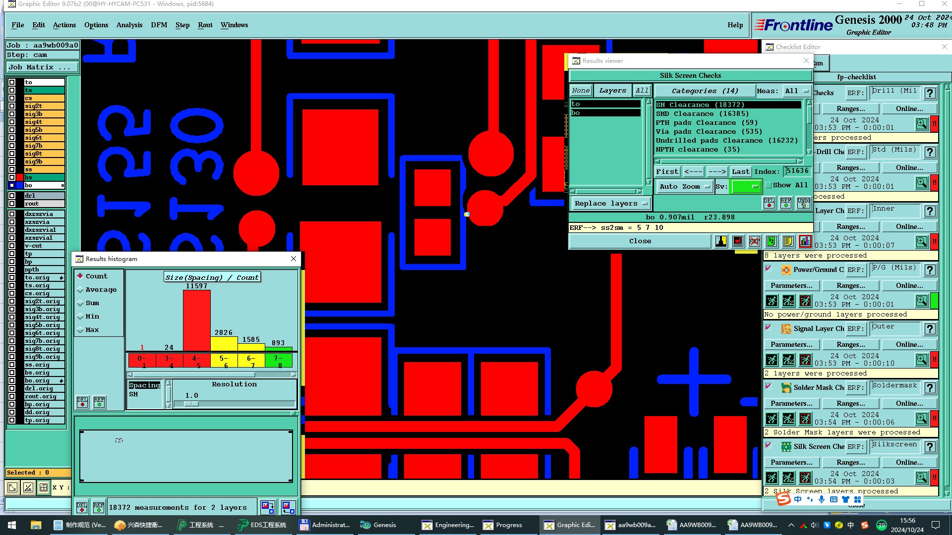The image size is (952, 535).
Task: Click magnifier icon for Silk Screen Checks
Action: pyautogui.click(x=921, y=477)
